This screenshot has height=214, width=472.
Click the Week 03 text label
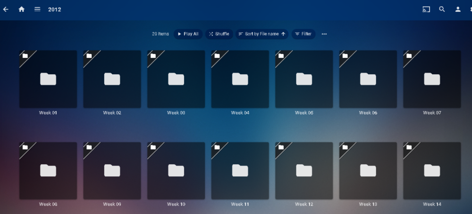tap(176, 113)
